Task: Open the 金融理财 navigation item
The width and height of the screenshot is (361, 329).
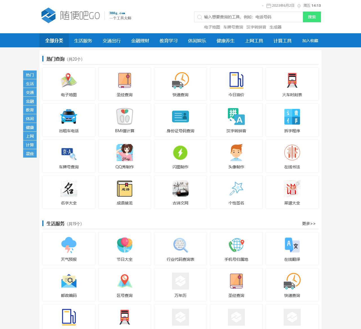Action: tap(140, 41)
